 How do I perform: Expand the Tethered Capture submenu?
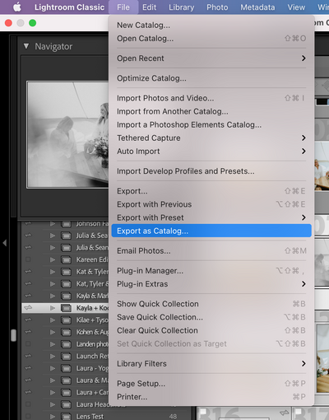211,138
